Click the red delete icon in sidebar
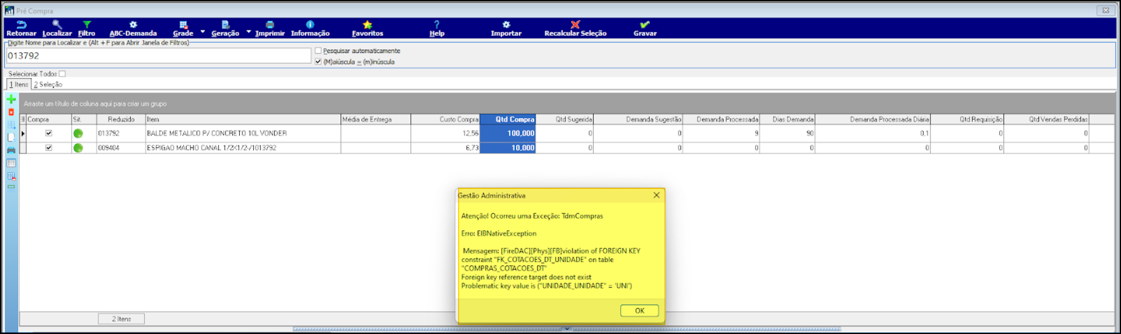This screenshot has width=1121, height=334. tap(11, 113)
